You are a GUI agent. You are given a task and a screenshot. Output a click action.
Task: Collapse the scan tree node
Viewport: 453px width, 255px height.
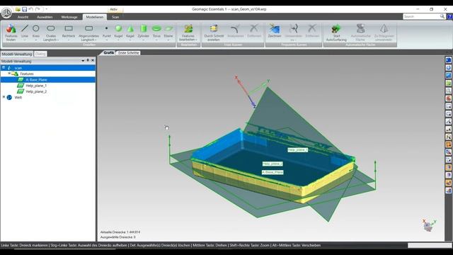click(x=4, y=67)
